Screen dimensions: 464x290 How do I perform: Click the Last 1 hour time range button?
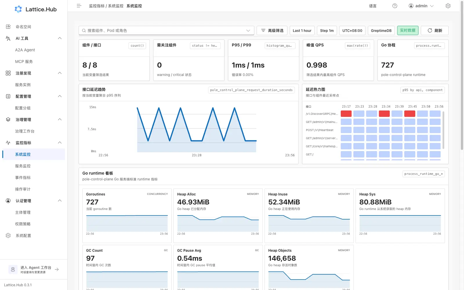(302, 30)
